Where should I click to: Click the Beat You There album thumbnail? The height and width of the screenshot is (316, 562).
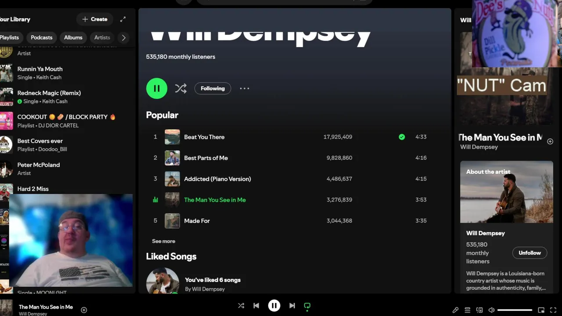click(172, 137)
